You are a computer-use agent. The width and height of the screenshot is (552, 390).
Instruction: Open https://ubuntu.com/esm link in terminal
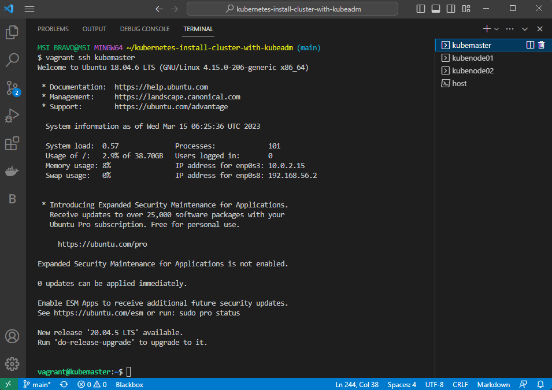pyautogui.click(x=99, y=313)
